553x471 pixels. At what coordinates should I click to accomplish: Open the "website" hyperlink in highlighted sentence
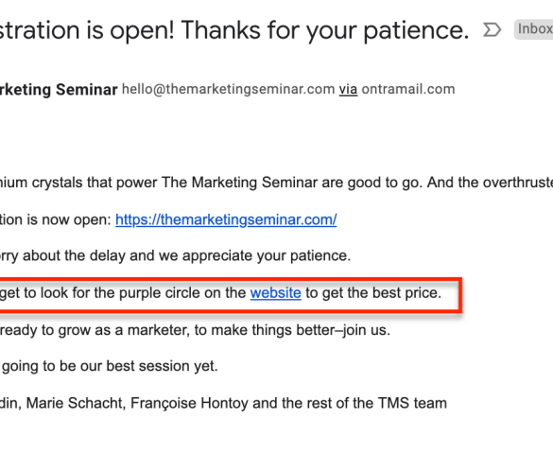click(275, 293)
